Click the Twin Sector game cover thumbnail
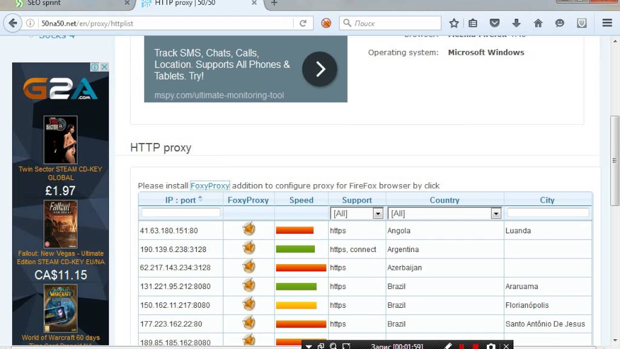The height and width of the screenshot is (349, 620). point(61,140)
